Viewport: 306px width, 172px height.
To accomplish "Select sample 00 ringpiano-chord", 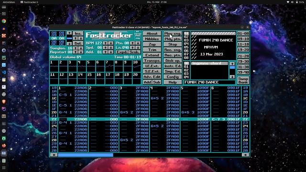I will click(x=209, y=64).
